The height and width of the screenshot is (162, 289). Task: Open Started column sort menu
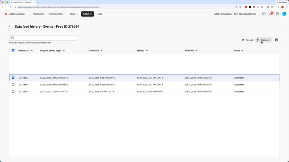[x=147, y=50]
